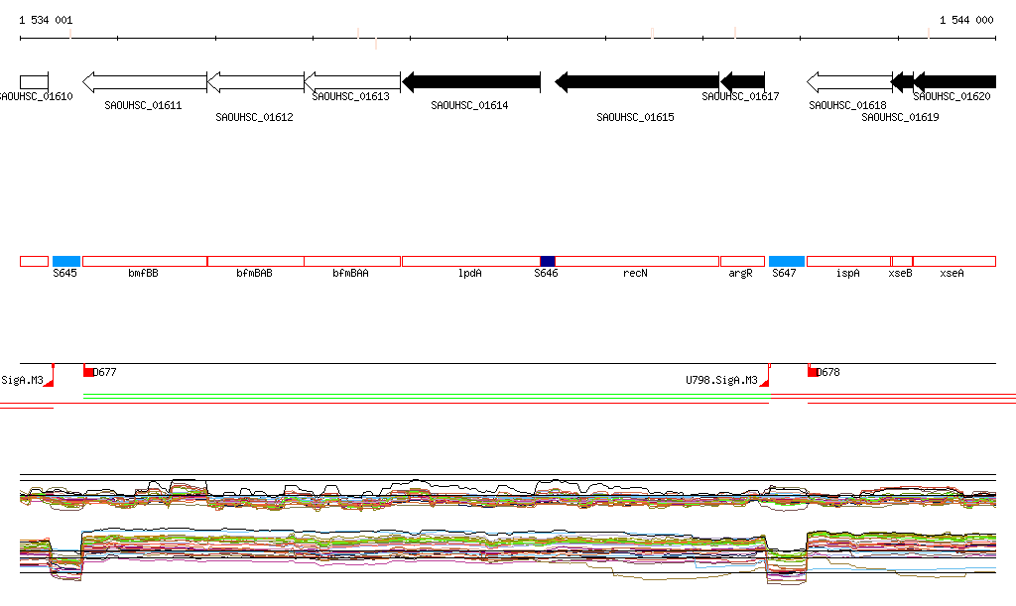Select the SAOUHSC_01610 open rectangle gene
1016x606 pixels.
click(35, 82)
